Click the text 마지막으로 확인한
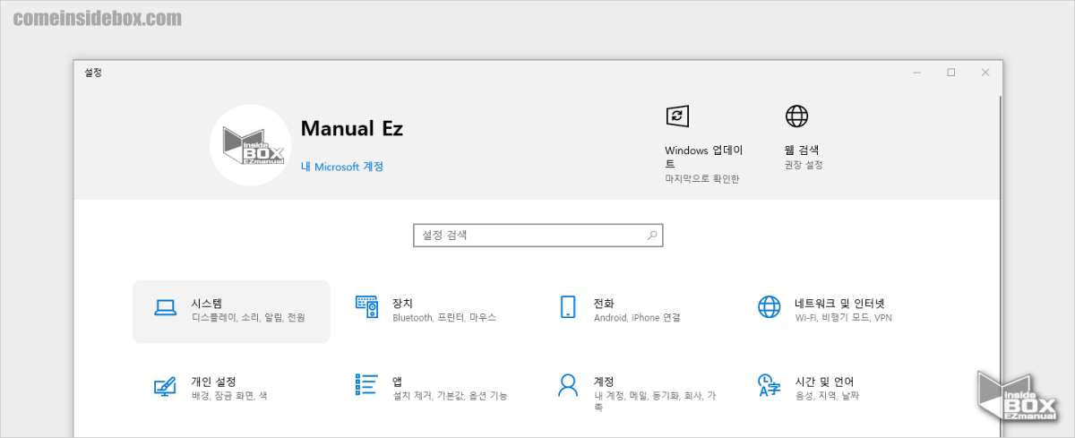This screenshot has height=438, width=1075. (x=702, y=179)
